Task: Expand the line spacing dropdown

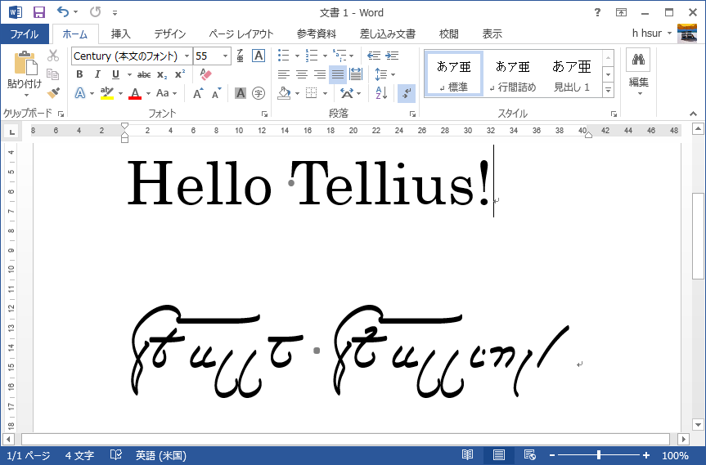Action: click(x=381, y=74)
